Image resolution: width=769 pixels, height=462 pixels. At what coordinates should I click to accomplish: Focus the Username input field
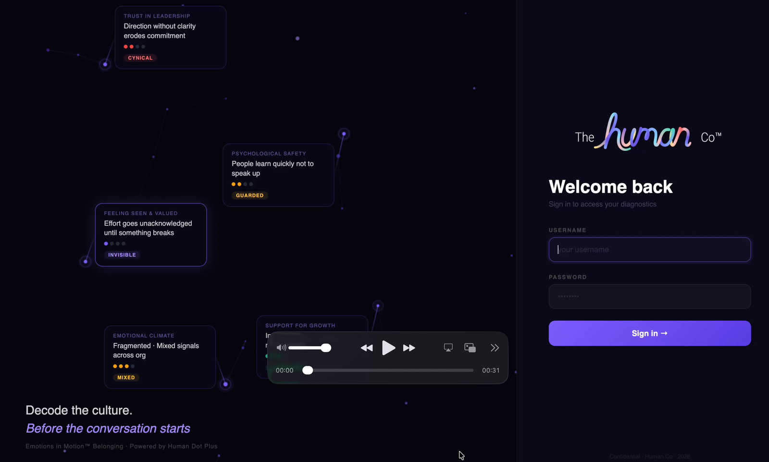[649, 250]
